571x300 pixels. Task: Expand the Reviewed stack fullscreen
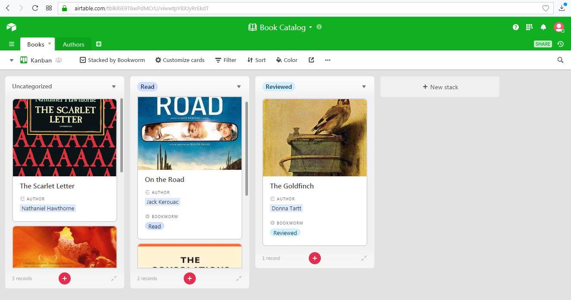click(364, 258)
